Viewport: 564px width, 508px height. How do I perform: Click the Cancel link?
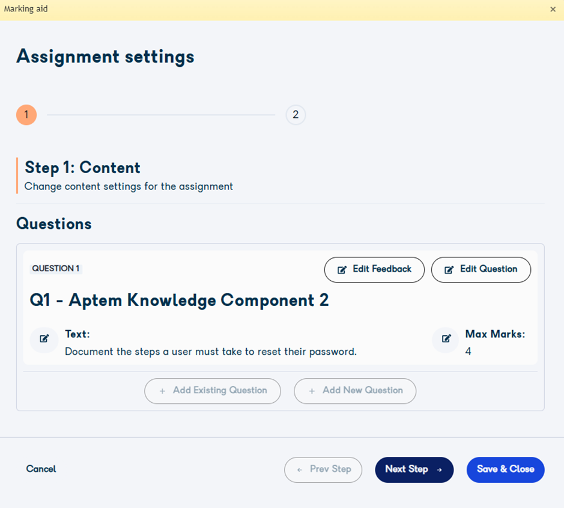coord(41,469)
